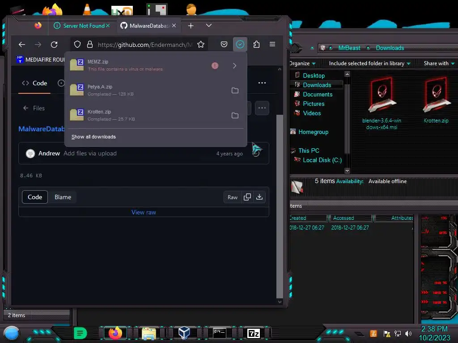The height and width of the screenshot is (343, 458).
Task: Show Krotten.zip in its folder
Action: [x=235, y=116]
